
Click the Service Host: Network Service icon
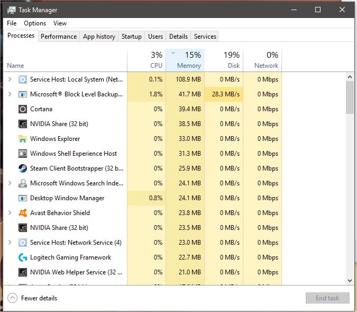[23, 243]
